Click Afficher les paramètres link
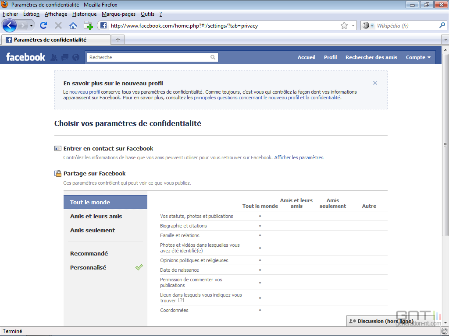The image size is (449, 336). point(299,157)
